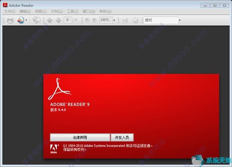Click the fit one full page icon
Screen dimensions: 232x167
point(135,20)
